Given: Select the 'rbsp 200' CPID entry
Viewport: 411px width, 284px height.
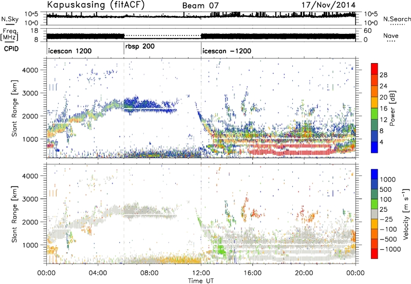Looking at the screenshot, I should tap(140, 46).
